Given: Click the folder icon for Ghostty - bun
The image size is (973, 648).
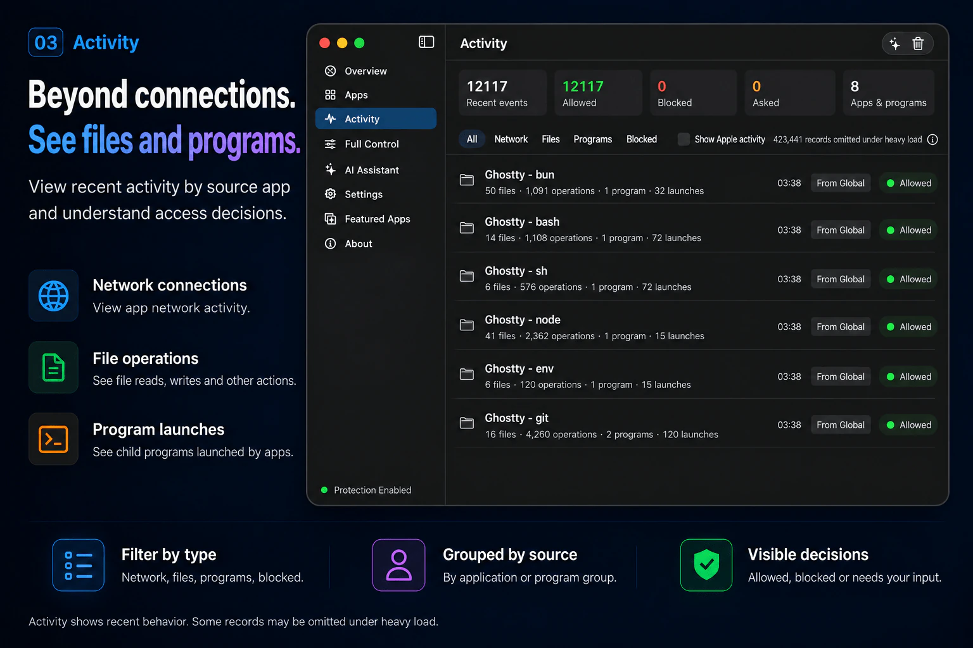Looking at the screenshot, I should tap(467, 180).
